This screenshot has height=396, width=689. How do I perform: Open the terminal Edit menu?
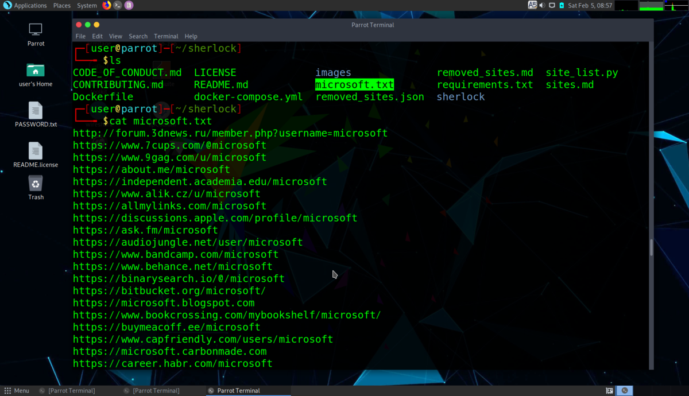click(x=98, y=36)
